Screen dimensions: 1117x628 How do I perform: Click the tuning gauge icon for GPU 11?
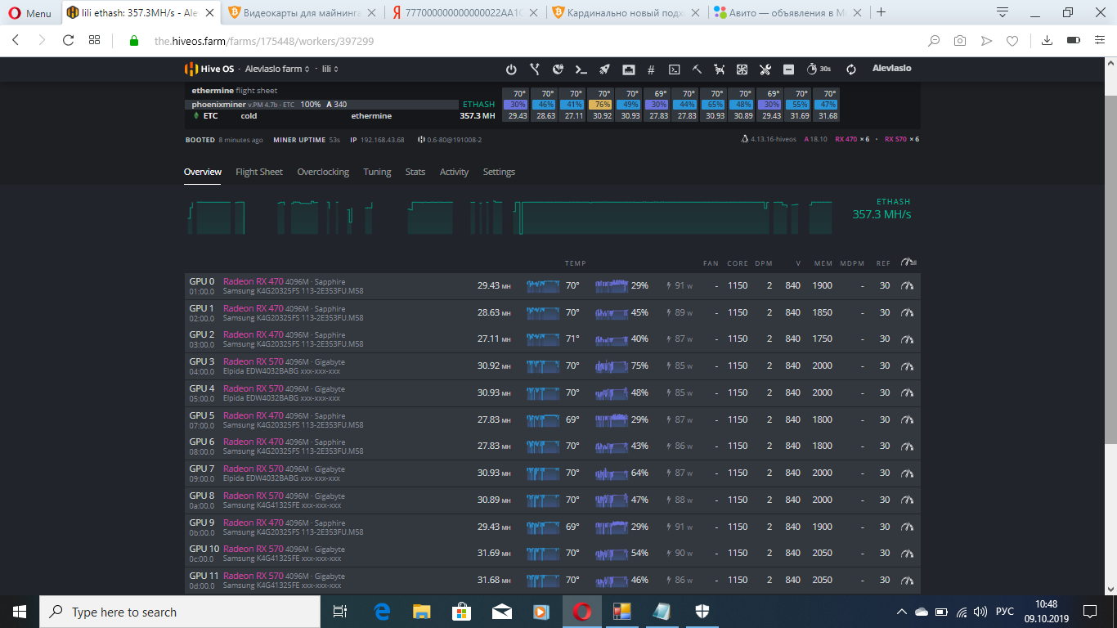[907, 581]
